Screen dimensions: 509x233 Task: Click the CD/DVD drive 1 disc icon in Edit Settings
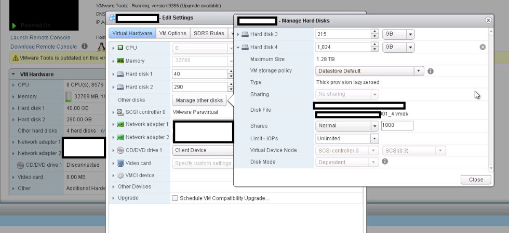click(x=120, y=150)
